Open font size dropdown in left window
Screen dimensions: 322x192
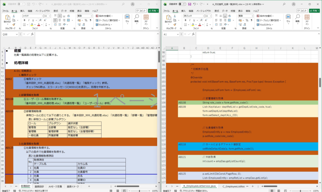pos(49,16)
